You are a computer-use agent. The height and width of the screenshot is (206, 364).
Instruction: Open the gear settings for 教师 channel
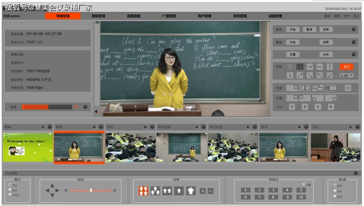point(101,127)
